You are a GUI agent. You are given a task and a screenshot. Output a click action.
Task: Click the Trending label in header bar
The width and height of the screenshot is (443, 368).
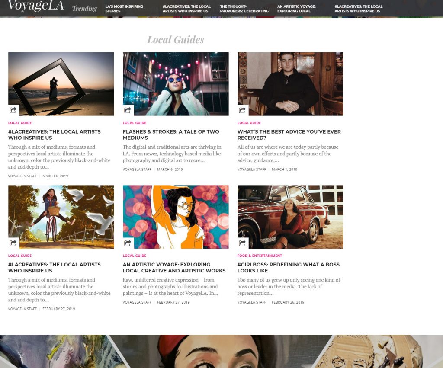[84, 9]
